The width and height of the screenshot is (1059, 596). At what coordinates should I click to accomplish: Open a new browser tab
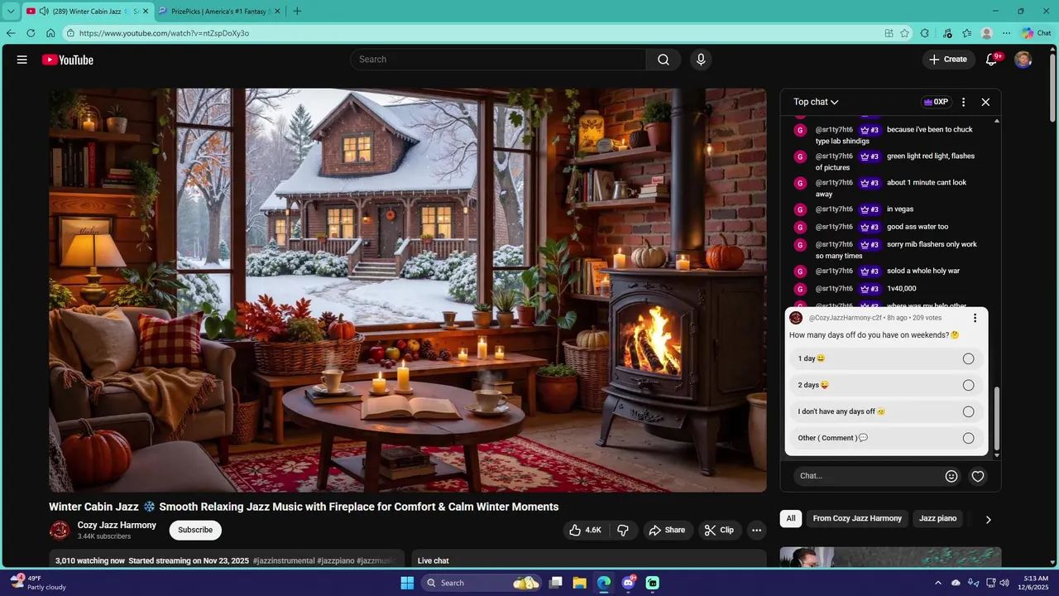coord(297,11)
